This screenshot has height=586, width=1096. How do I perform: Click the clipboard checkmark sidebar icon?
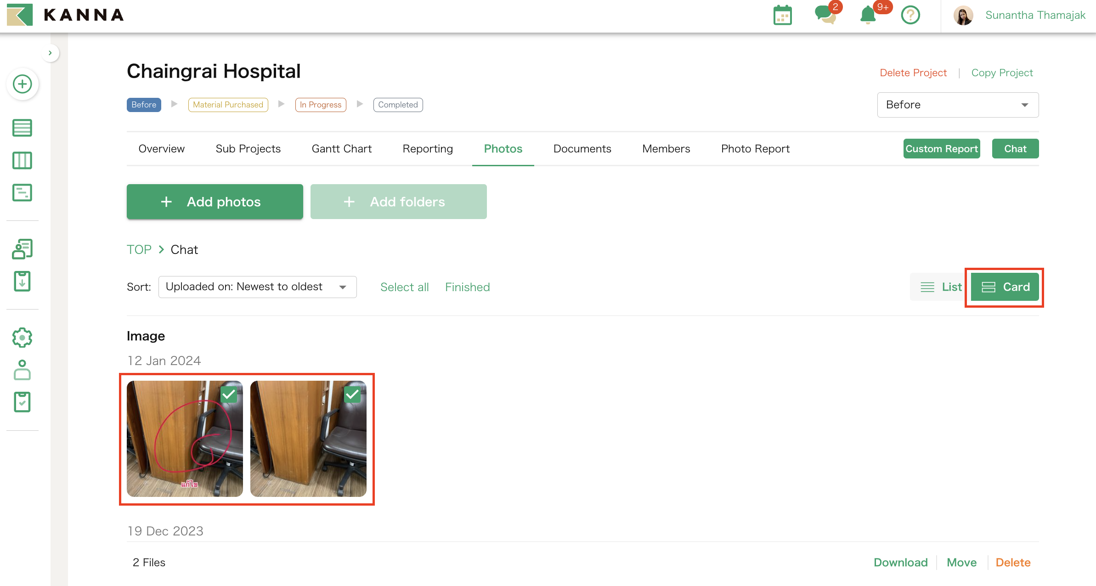(22, 402)
